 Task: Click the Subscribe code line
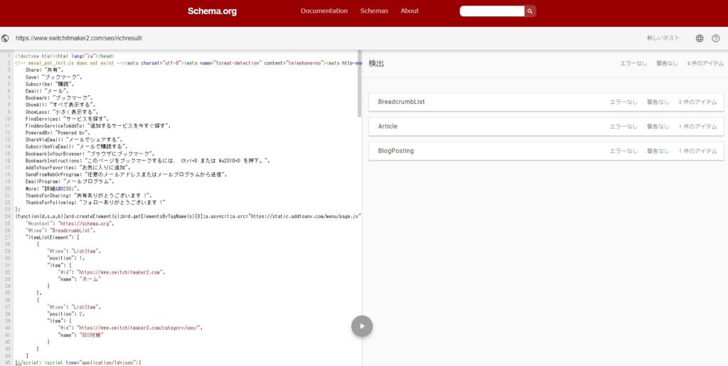point(50,84)
